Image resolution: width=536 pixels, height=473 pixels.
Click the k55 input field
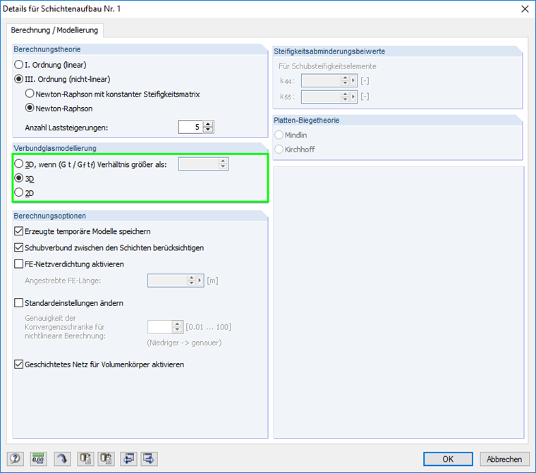(x=321, y=97)
